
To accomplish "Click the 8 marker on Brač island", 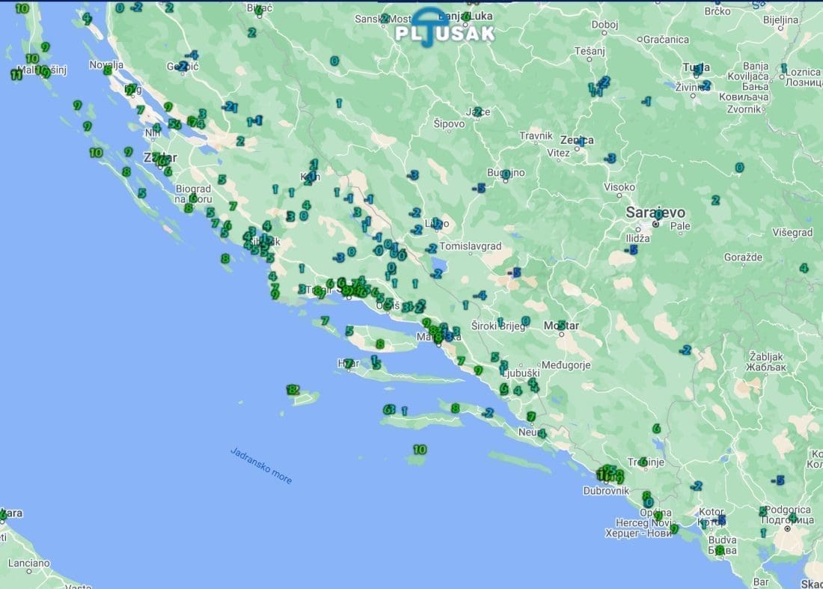I will point(380,344).
